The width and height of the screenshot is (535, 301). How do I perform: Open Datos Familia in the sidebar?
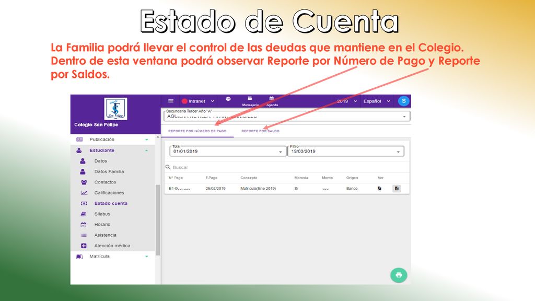pos(109,171)
